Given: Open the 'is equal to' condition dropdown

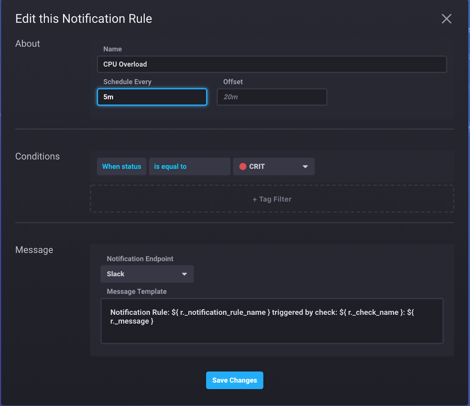Looking at the screenshot, I should (189, 166).
